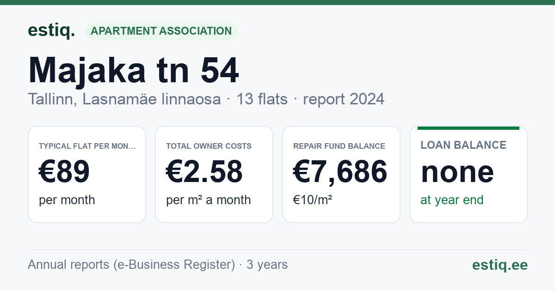Image resolution: width=555 pixels, height=291 pixels.
Task: Open the estiq.ee link
Action: [500, 265]
